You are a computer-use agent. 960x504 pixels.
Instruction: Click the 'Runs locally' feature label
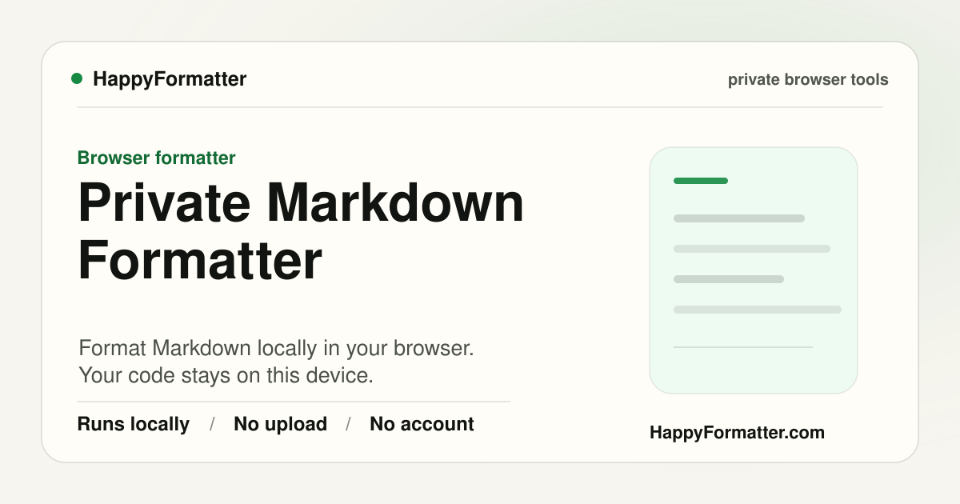point(134,424)
